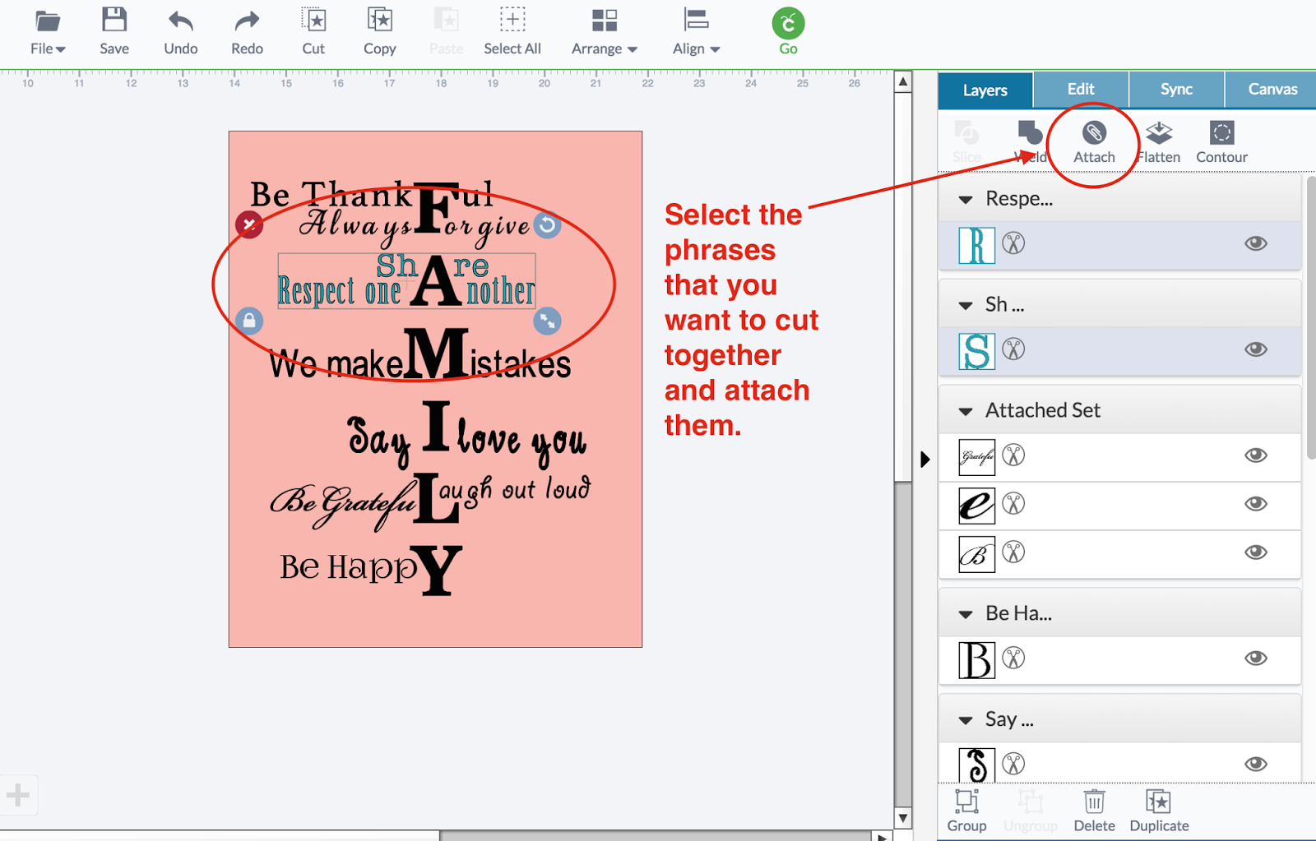Undo the last action
Image resolution: width=1316 pixels, height=841 pixels.
point(180,31)
